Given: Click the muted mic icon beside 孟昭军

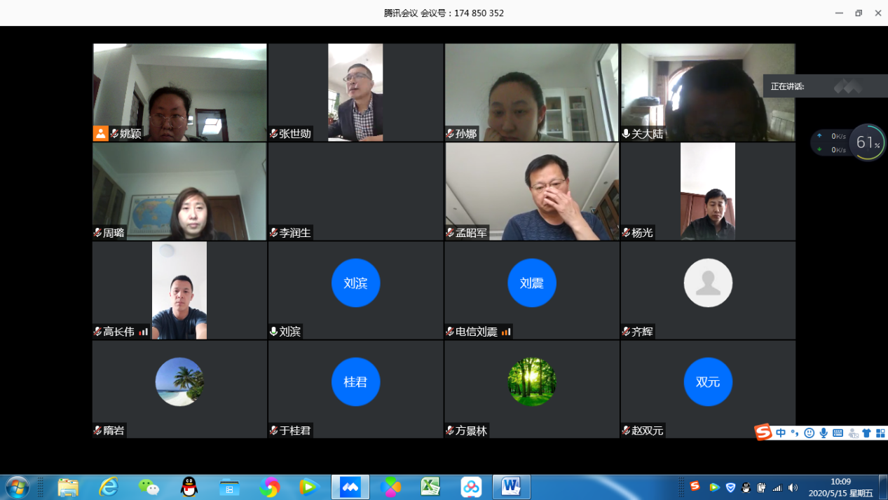Looking at the screenshot, I should [450, 232].
